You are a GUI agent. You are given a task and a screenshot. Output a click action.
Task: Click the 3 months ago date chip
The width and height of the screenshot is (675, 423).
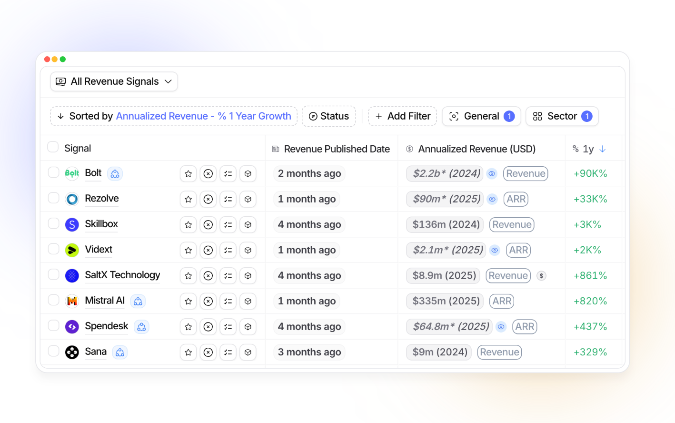pyautogui.click(x=309, y=352)
